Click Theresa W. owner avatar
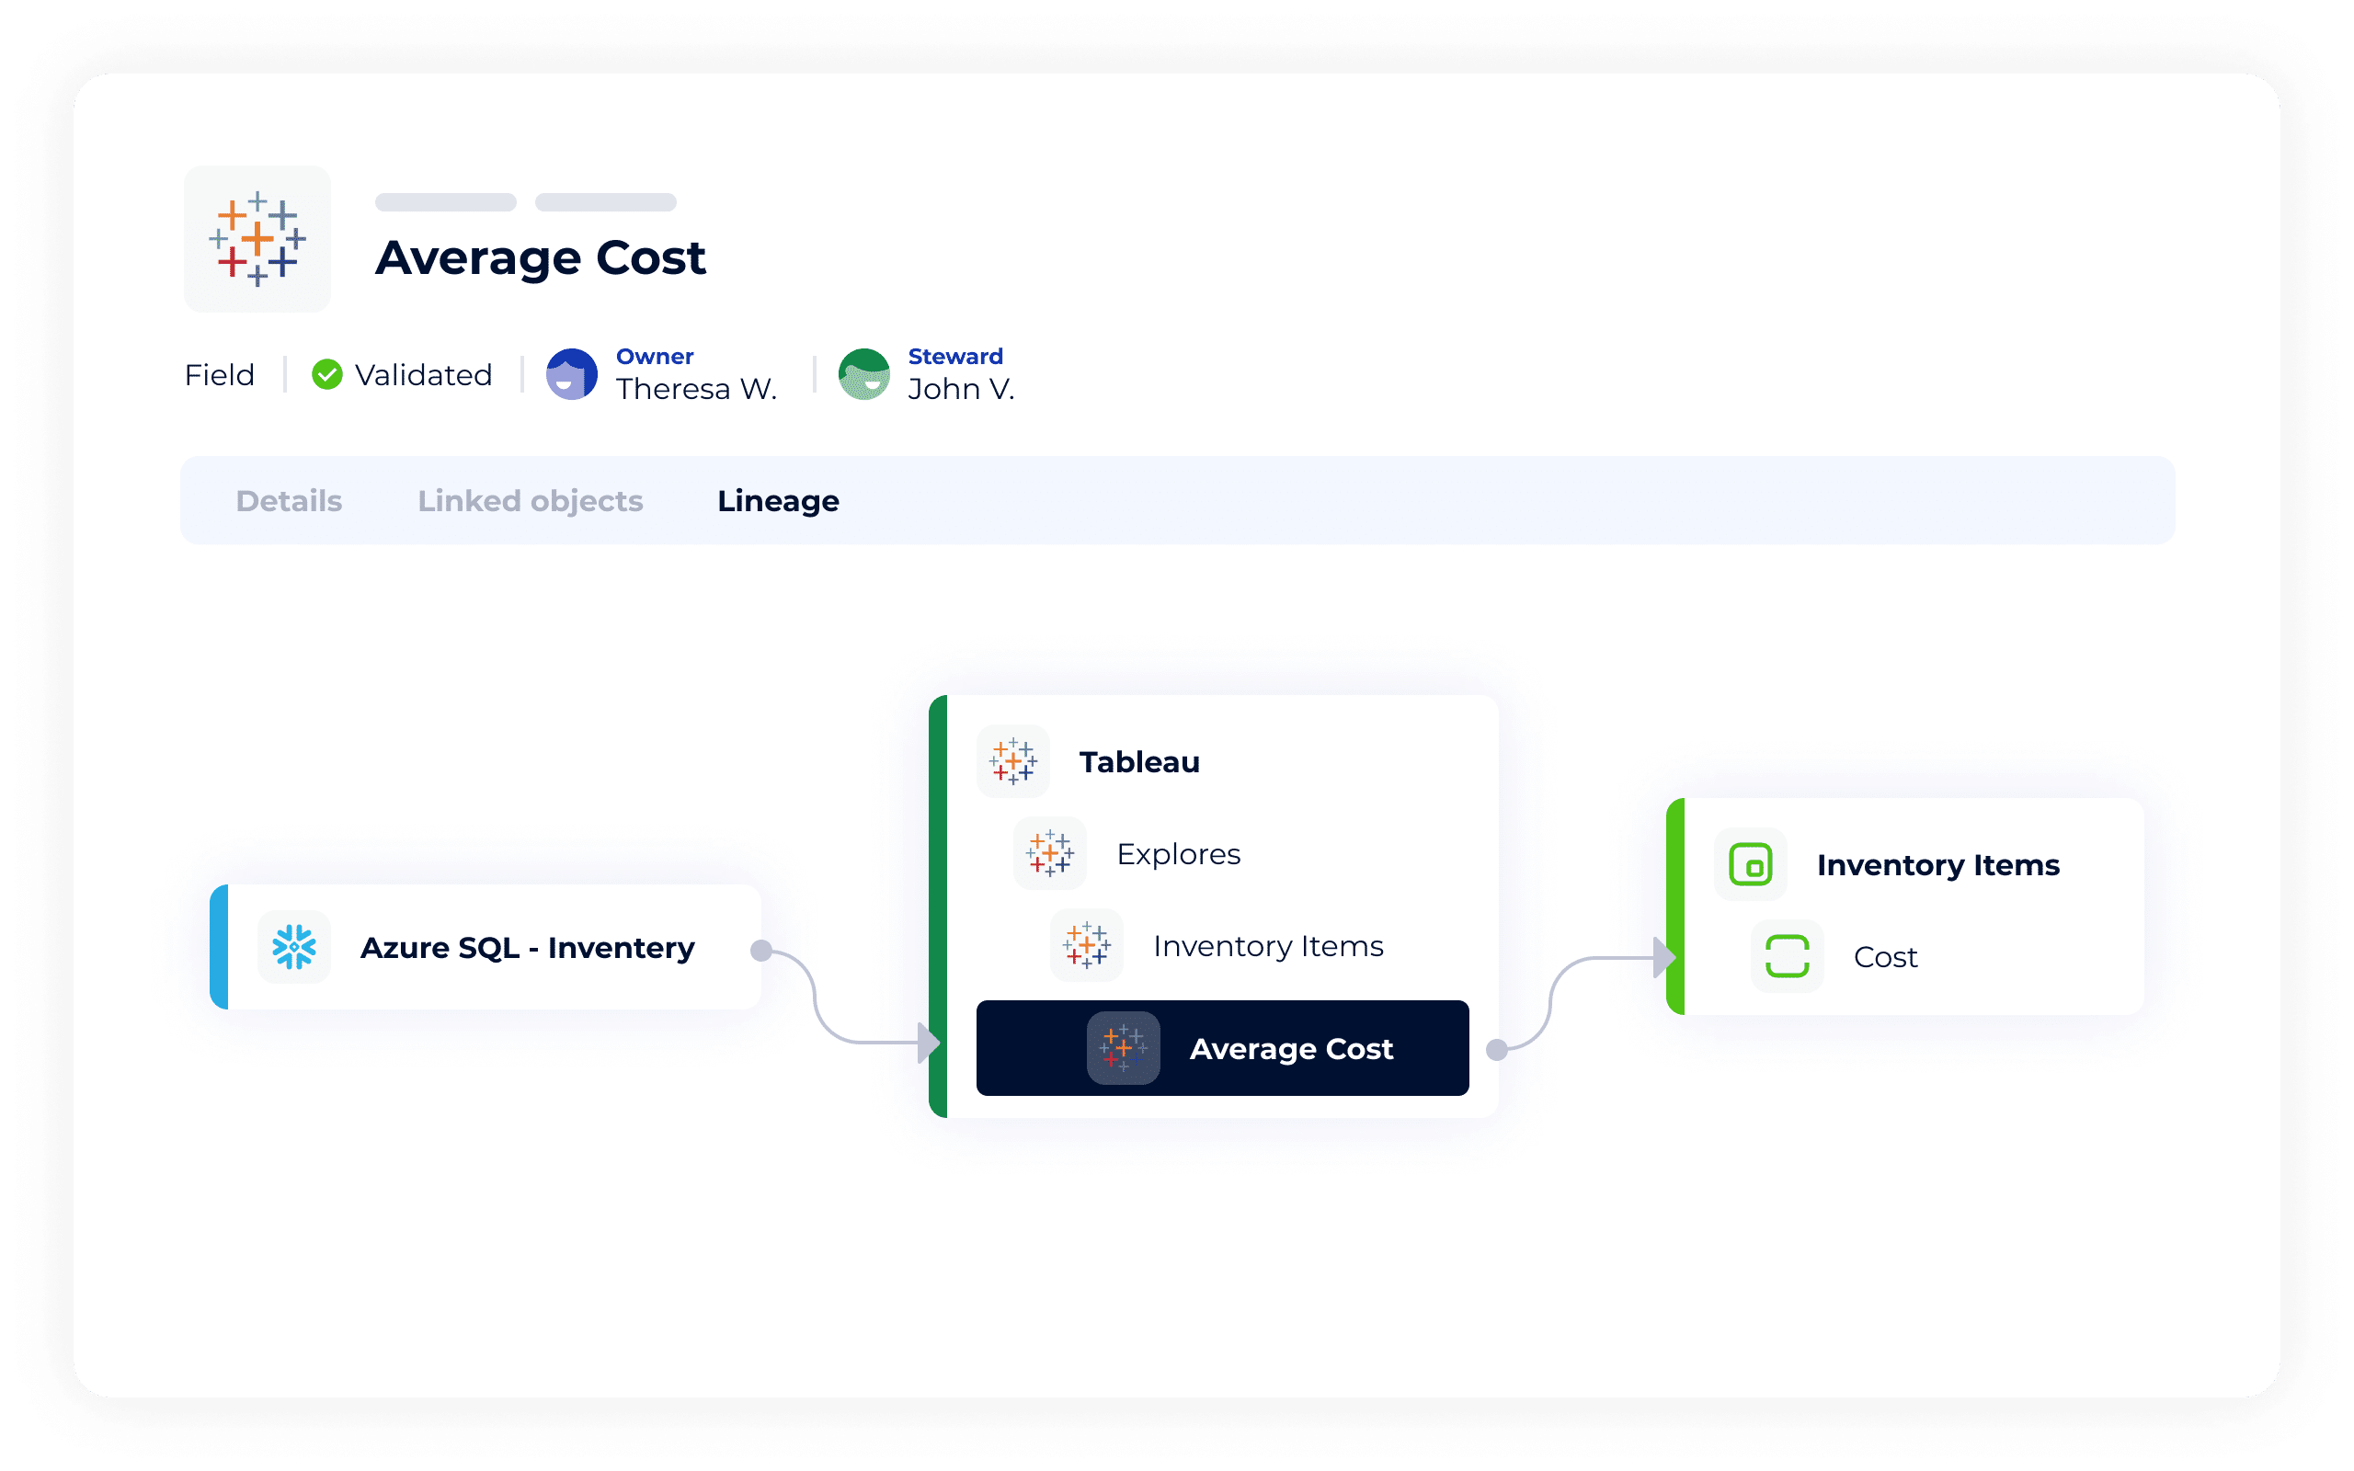 (x=572, y=374)
